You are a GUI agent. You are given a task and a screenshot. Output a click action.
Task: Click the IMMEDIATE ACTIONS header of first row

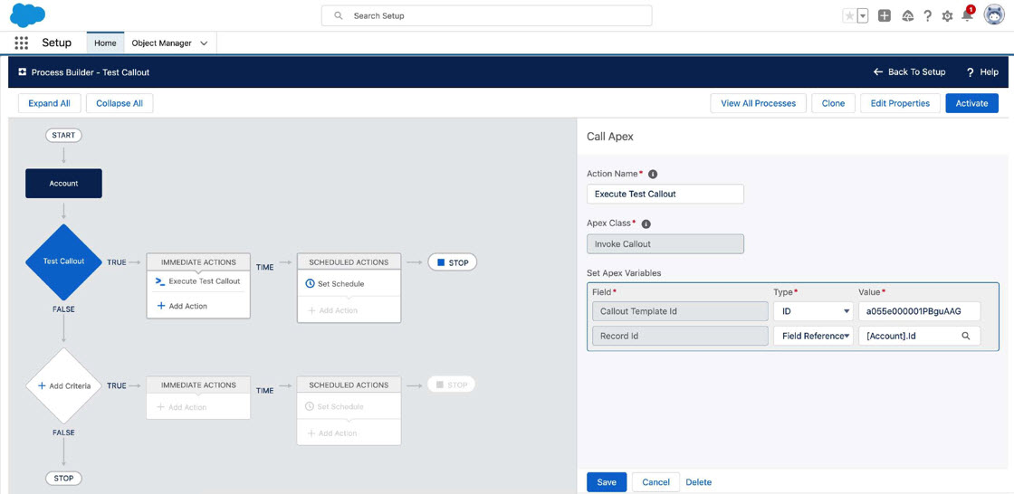point(198,261)
